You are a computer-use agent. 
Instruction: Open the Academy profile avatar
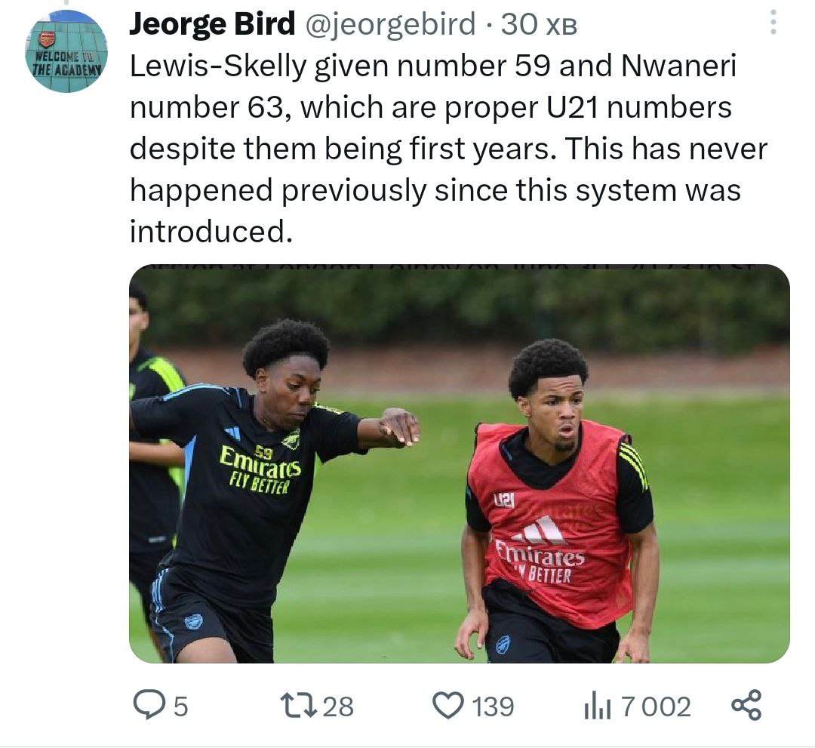pyautogui.click(x=66, y=52)
